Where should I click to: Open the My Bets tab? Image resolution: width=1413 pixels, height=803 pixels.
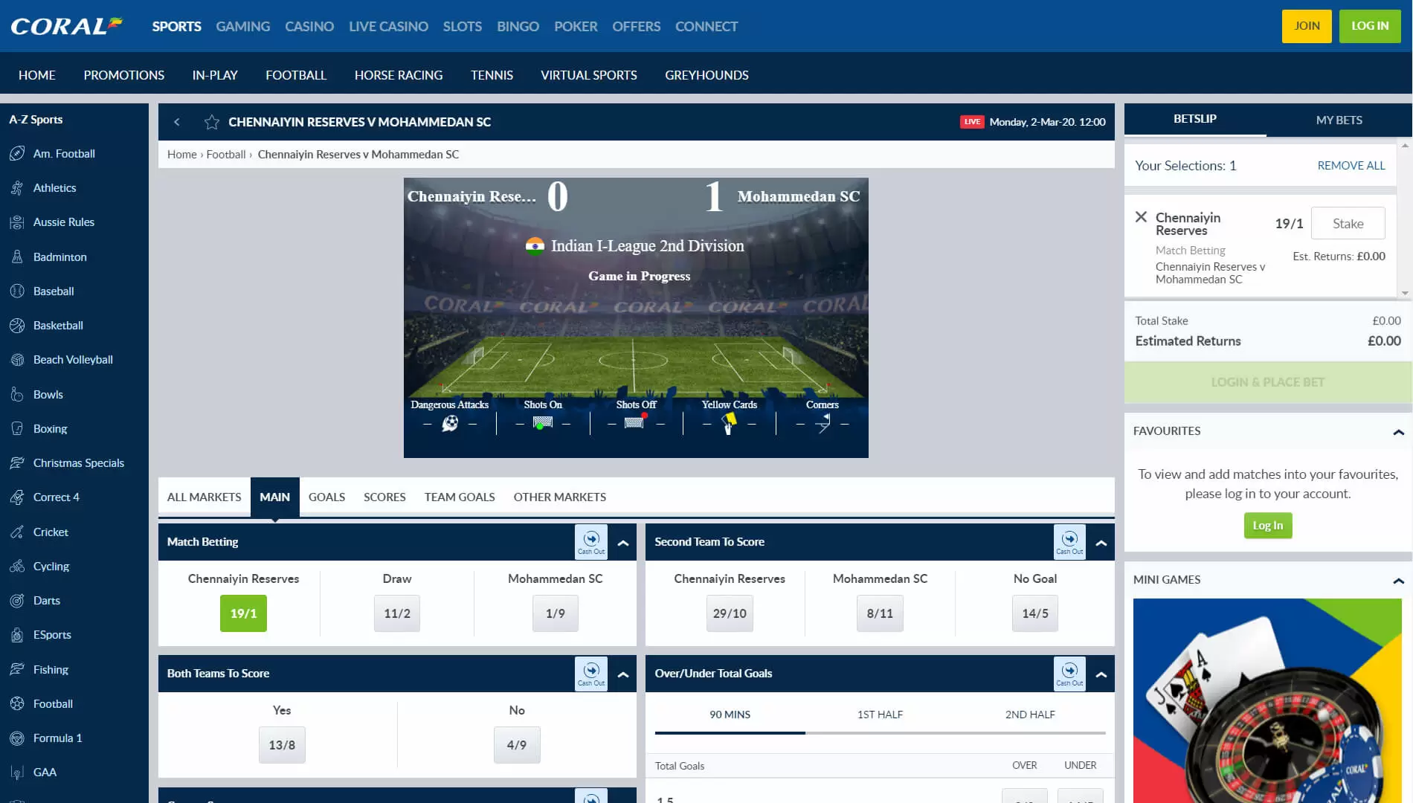tap(1339, 120)
